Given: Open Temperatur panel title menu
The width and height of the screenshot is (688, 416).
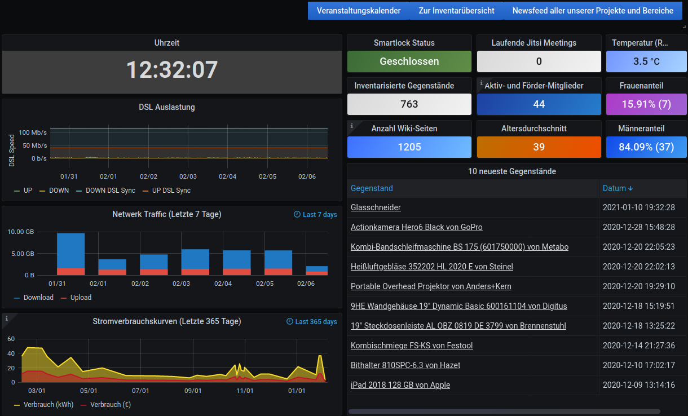Looking at the screenshot, I should pyautogui.click(x=640, y=43).
